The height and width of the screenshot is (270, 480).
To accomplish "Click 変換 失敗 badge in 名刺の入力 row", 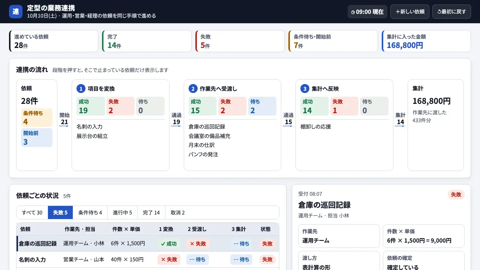I will pyautogui.click(x=169, y=259).
